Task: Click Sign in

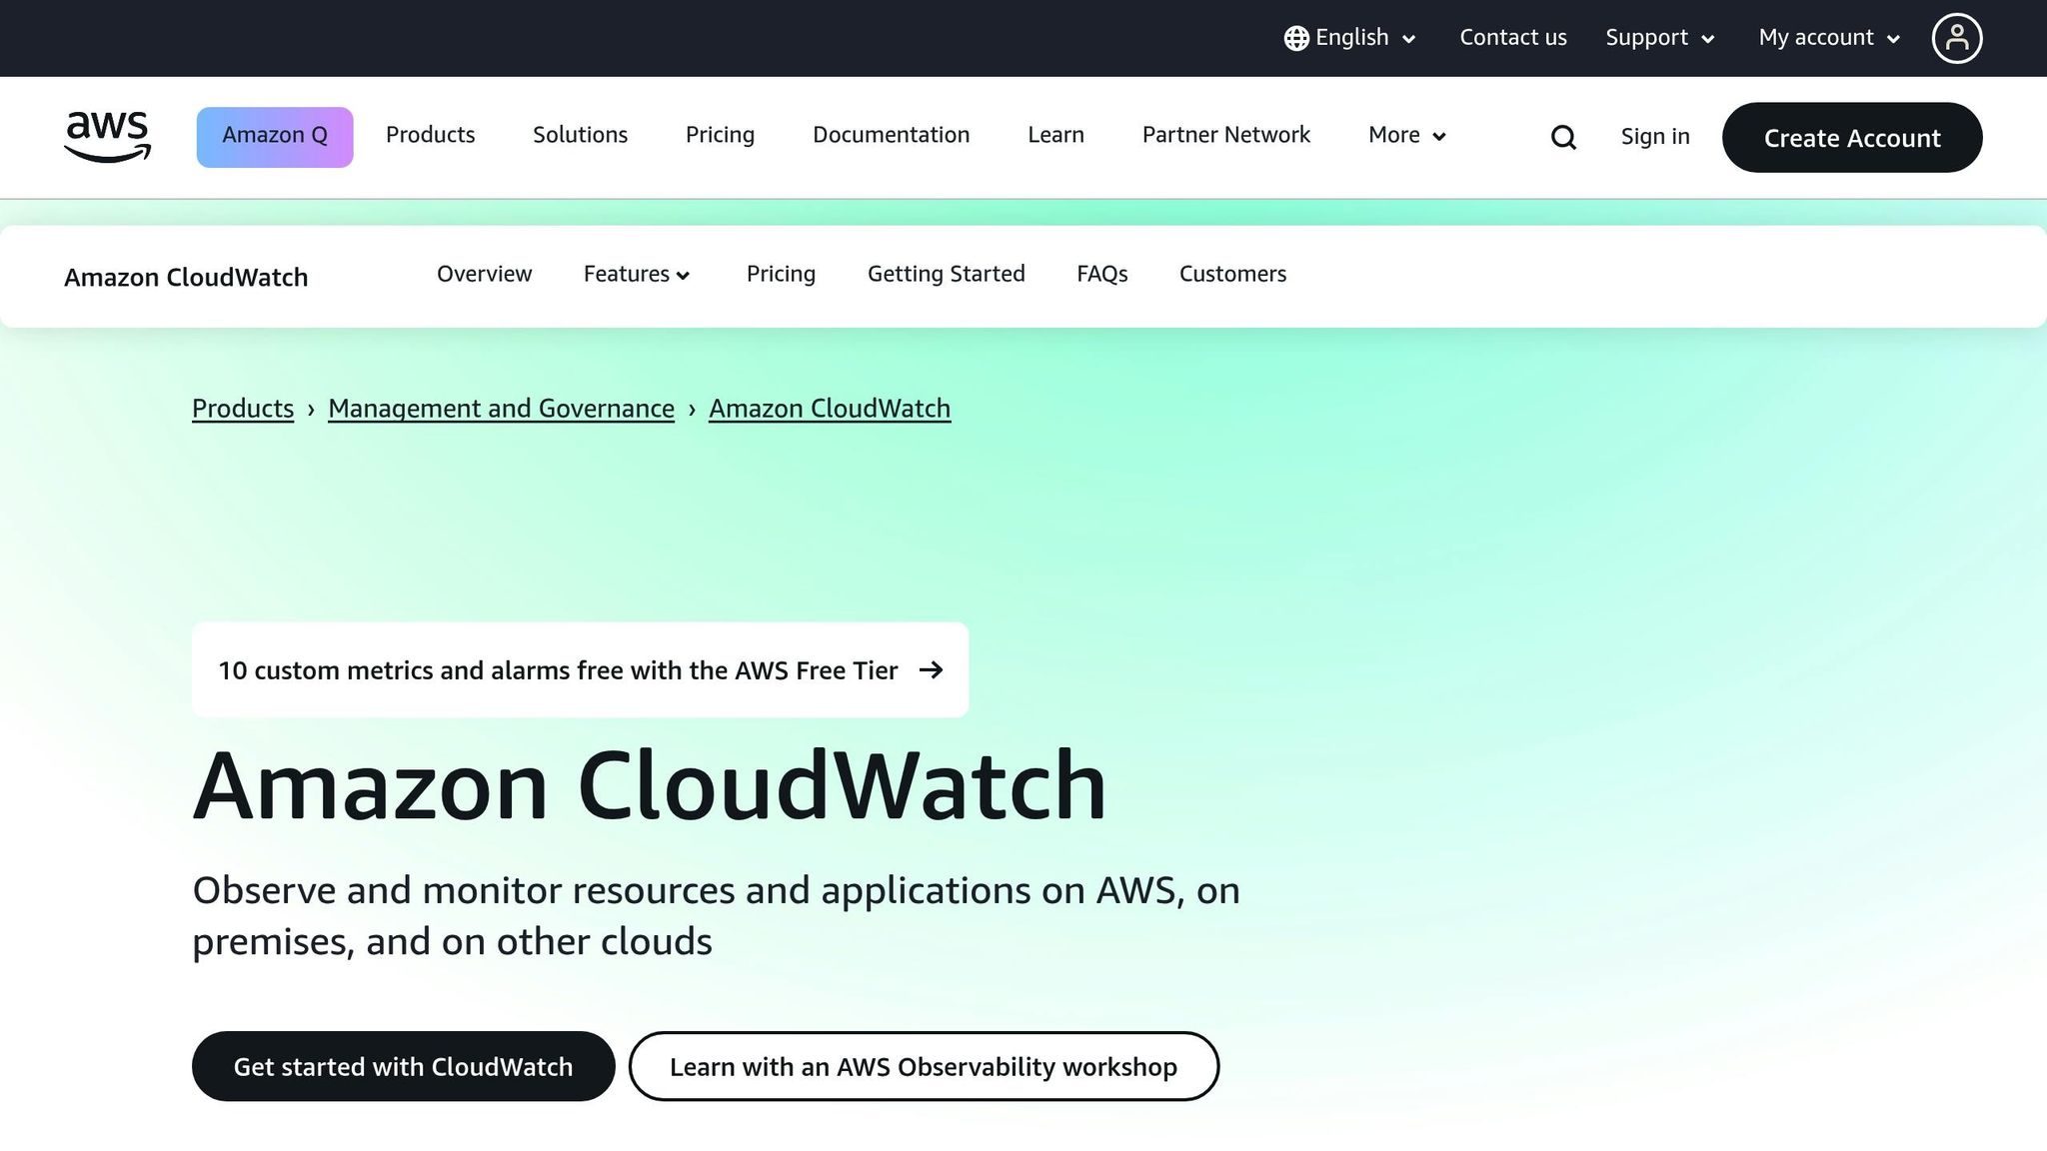Action: 1655,137
